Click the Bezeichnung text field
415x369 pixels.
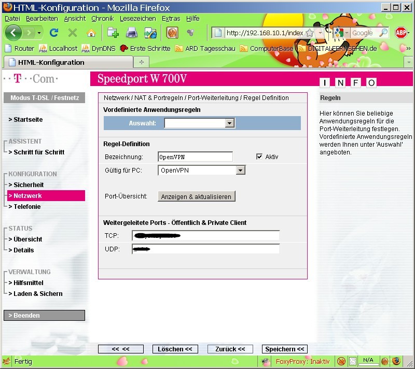click(196, 157)
